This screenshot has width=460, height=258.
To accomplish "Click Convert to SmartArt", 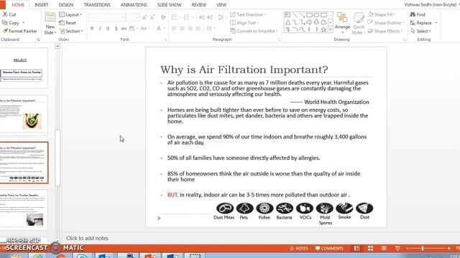I will [x=254, y=31].
